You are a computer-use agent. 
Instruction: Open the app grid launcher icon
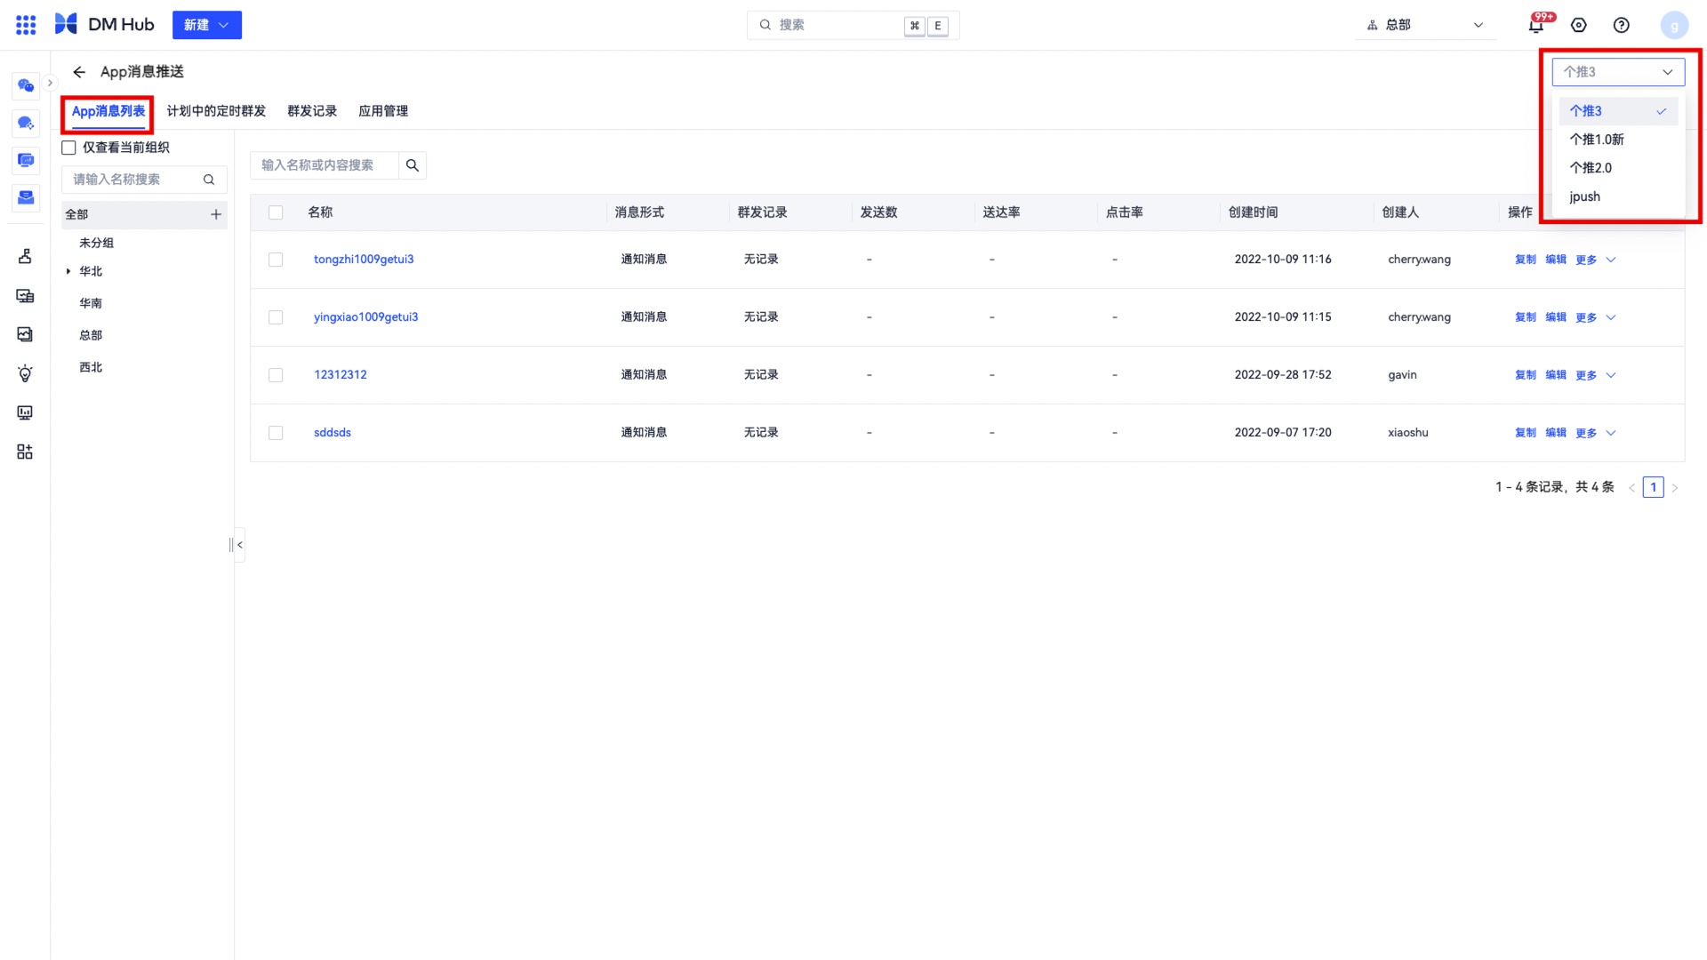(26, 25)
